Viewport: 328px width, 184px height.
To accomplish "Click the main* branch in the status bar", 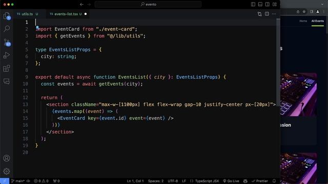I will 18,181.
